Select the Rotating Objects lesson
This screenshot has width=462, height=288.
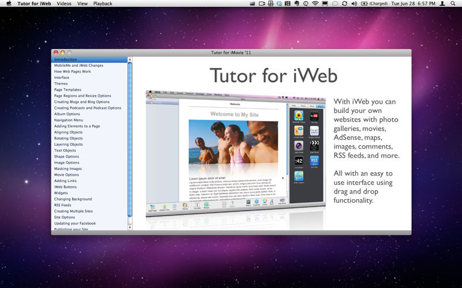[68, 138]
